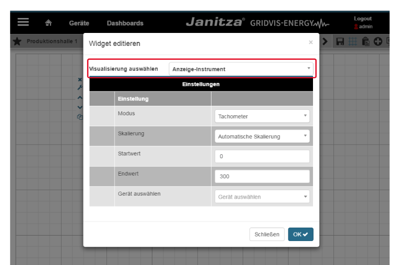Close the Widget editieren dialog with X
This screenshot has width=400, height=265.
pyautogui.click(x=310, y=43)
